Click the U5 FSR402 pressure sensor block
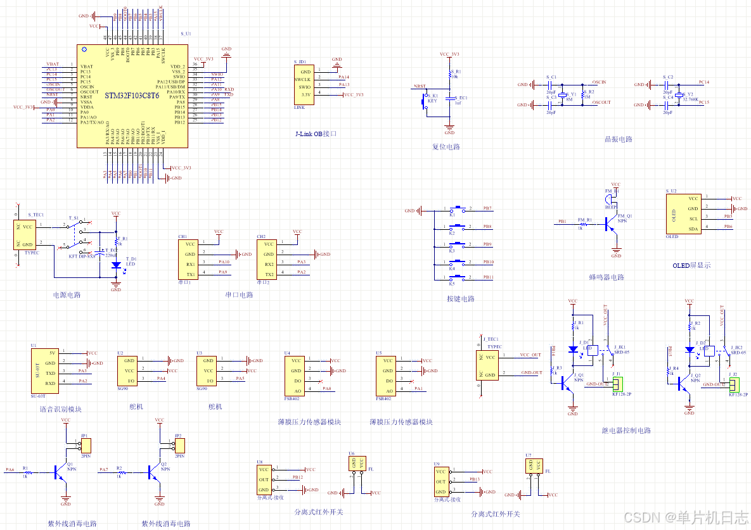This screenshot has height=530, width=751. [387, 376]
